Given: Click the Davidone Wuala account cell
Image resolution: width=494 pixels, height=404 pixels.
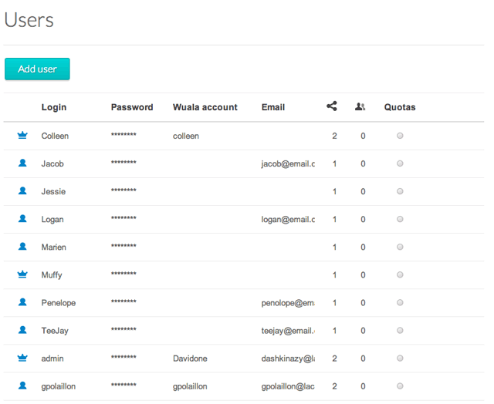Looking at the screenshot, I should coord(190,359).
